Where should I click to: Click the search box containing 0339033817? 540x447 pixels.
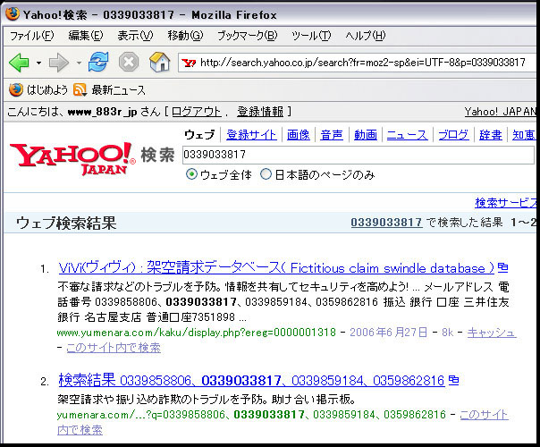pyautogui.click(x=359, y=155)
